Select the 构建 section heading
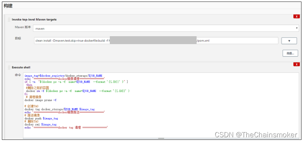The image size is (303, 141). pos(8,6)
